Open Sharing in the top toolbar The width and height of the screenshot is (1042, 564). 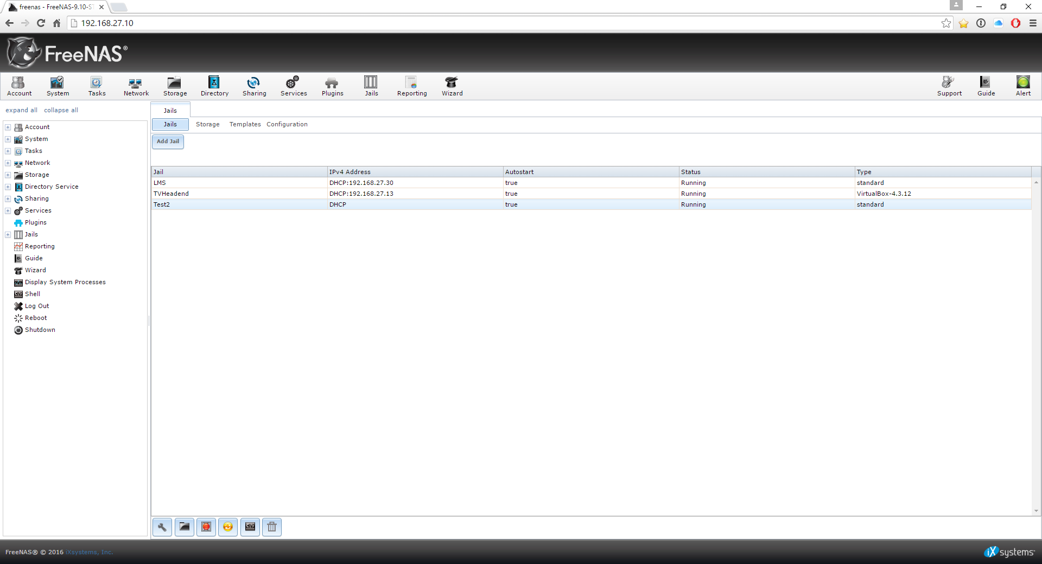click(254, 86)
